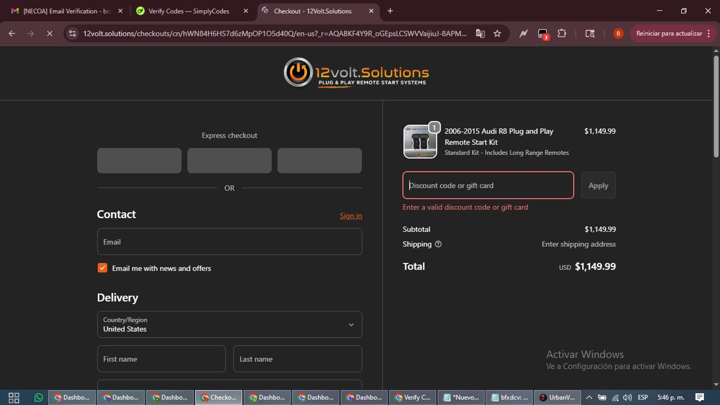The width and height of the screenshot is (720, 405).
Task: Close the Checkout 12Volt.Solutions tab
Action: [x=371, y=11]
